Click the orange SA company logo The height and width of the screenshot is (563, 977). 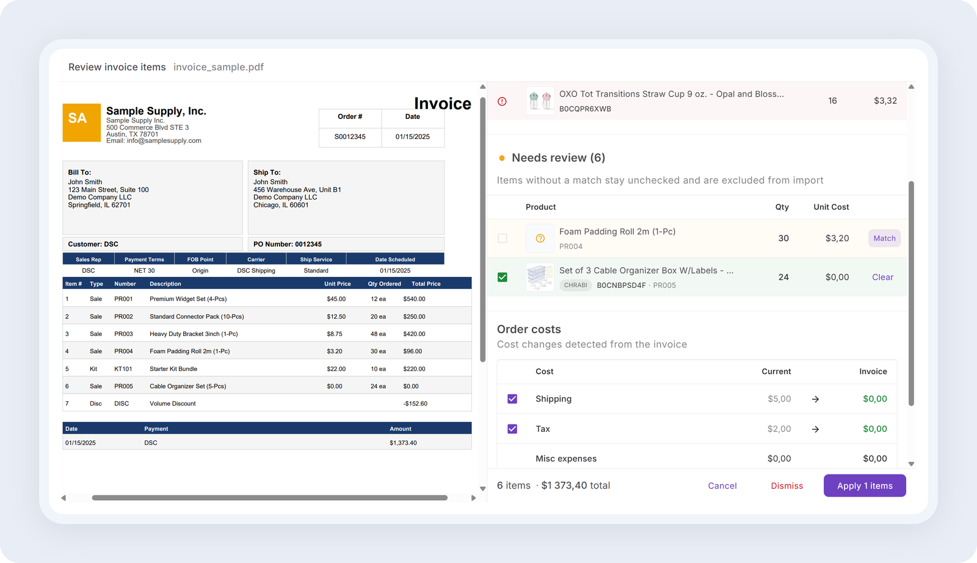(82, 123)
